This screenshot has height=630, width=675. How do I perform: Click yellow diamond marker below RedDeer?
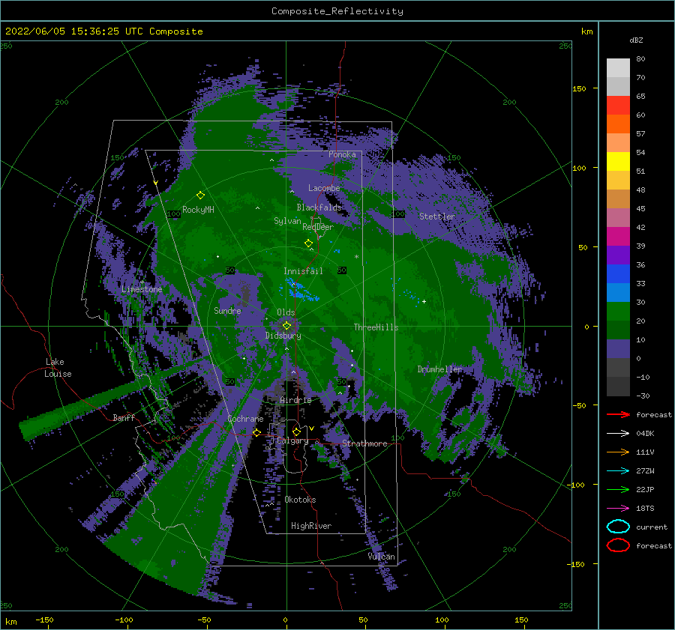click(x=308, y=243)
